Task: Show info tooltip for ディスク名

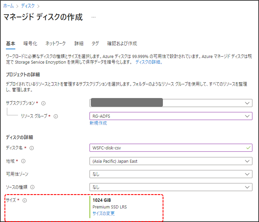Action: [x=32, y=148]
